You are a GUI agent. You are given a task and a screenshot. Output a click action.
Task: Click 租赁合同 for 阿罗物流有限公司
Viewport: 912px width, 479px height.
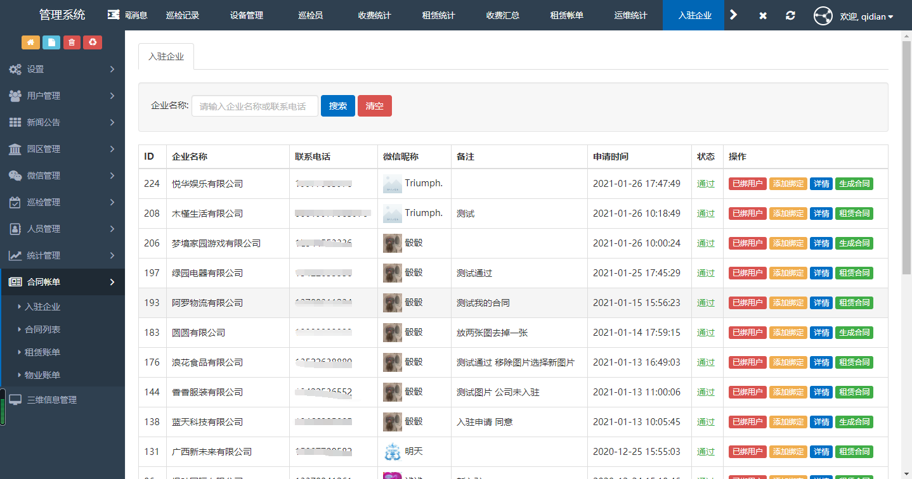(x=854, y=303)
